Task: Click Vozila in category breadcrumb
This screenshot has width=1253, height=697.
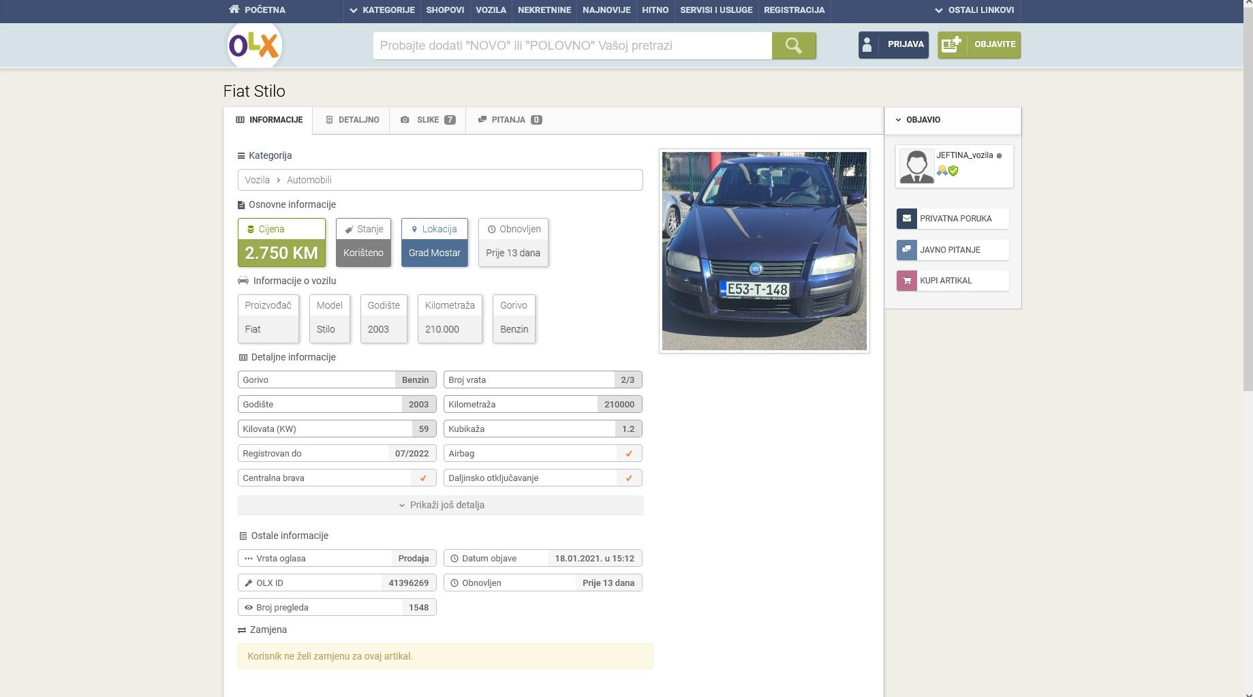Action: [x=258, y=180]
